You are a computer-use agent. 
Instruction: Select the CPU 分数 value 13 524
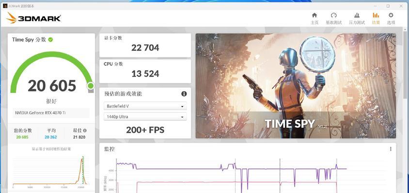click(145, 73)
